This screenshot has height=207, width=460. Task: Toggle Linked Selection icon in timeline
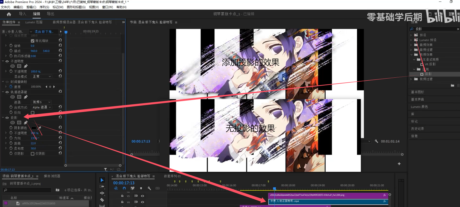tap(133, 188)
